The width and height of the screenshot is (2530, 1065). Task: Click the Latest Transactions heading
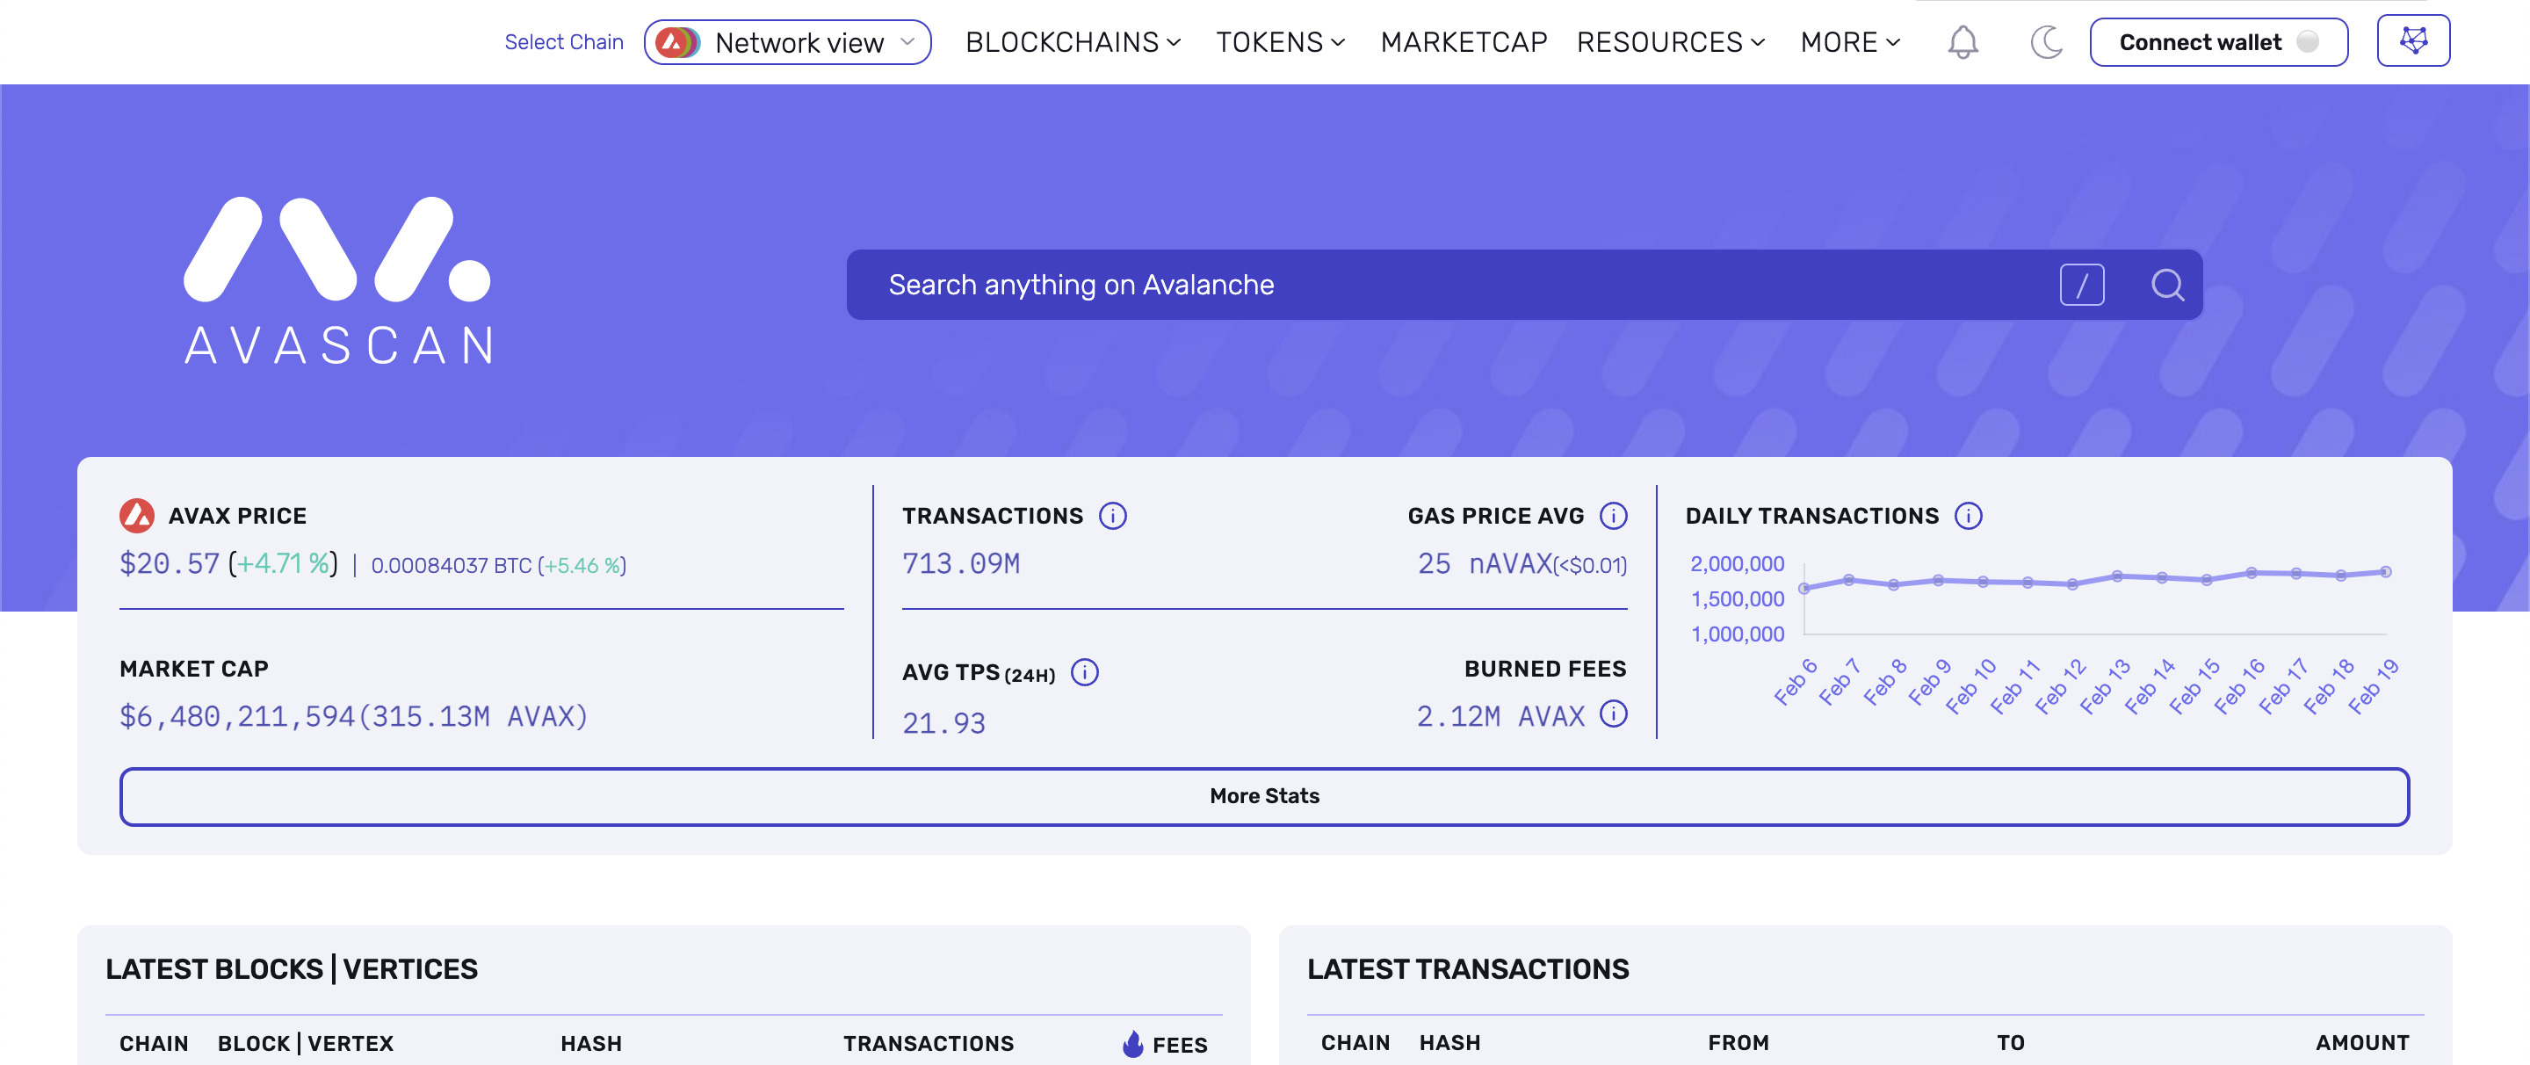click(1467, 968)
